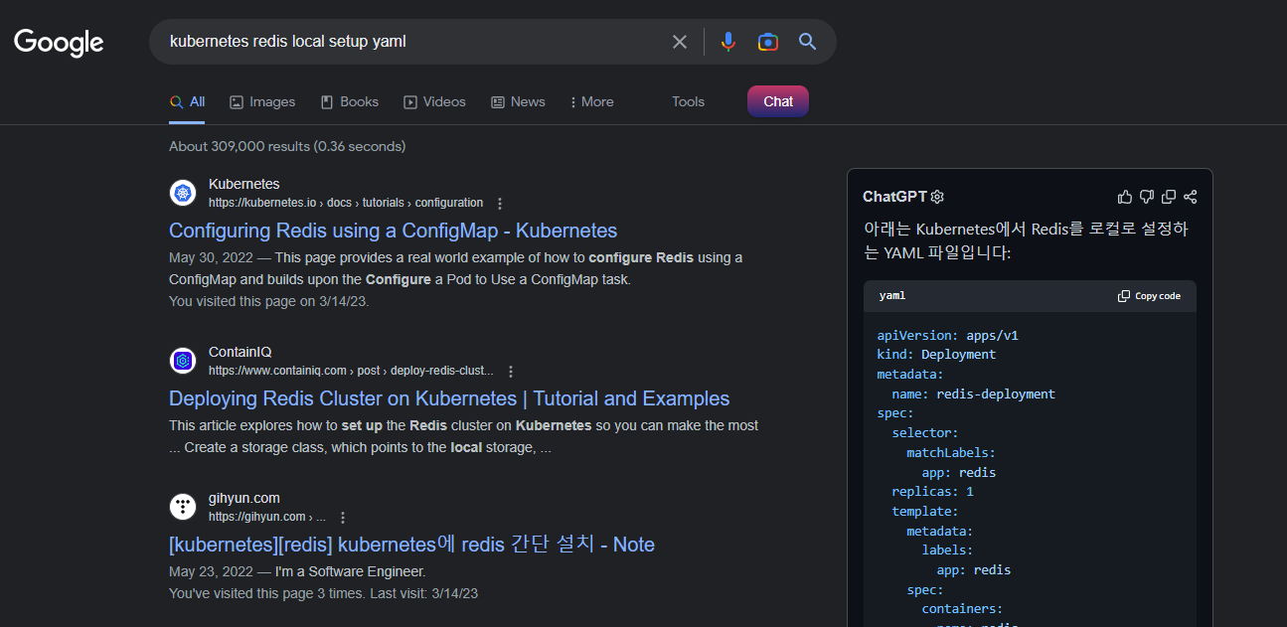Switch to the Books tab

point(350,101)
